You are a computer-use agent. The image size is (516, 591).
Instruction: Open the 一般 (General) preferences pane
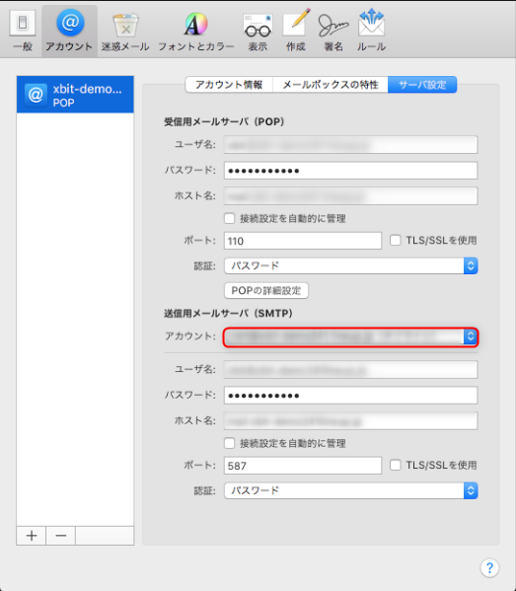(x=23, y=31)
